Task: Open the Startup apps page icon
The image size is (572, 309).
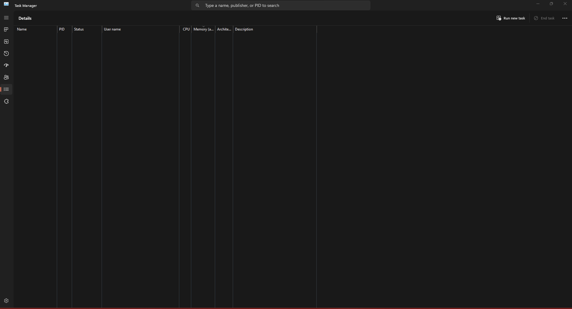Action: [x=6, y=65]
